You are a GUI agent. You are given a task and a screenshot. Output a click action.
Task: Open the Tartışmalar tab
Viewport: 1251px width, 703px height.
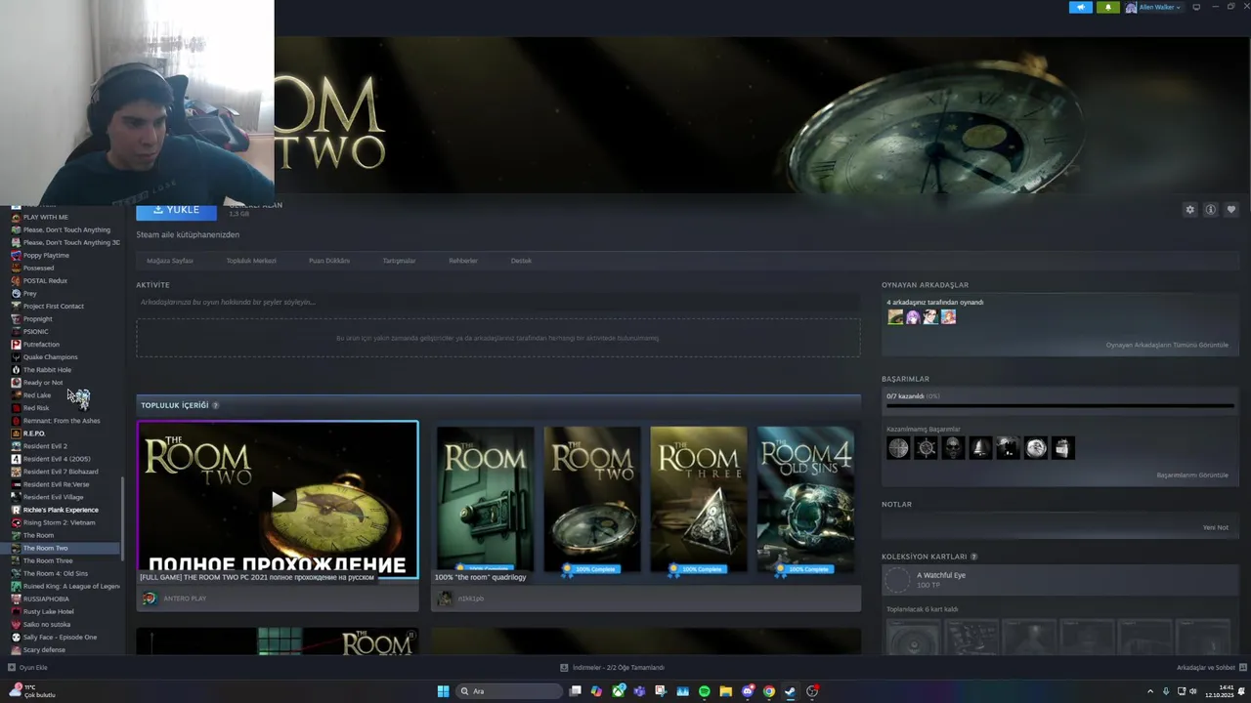[399, 261]
